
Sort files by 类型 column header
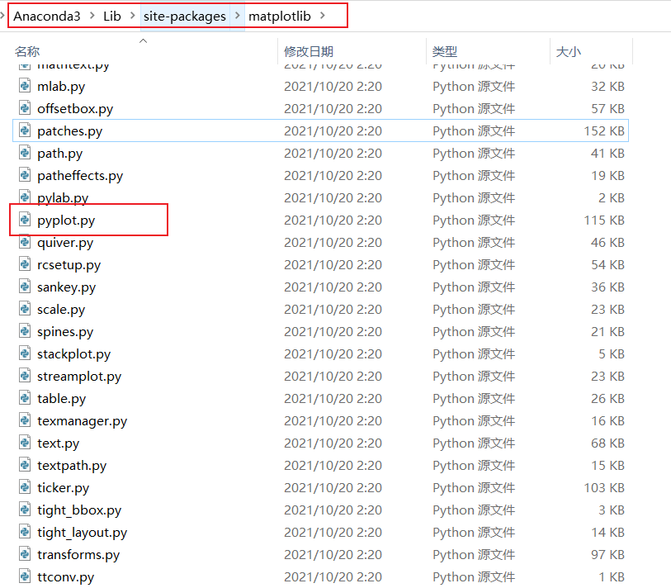(445, 52)
